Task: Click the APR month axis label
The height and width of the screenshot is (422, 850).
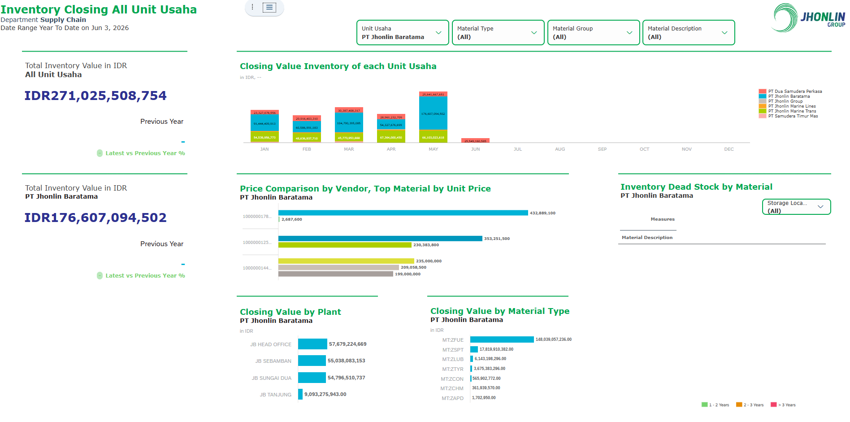Action: click(391, 149)
